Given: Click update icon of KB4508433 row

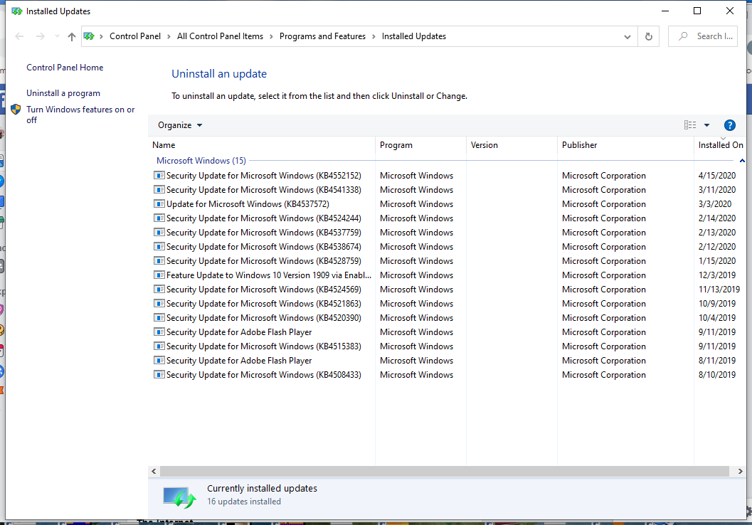Looking at the screenshot, I should [x=159, y=375].
